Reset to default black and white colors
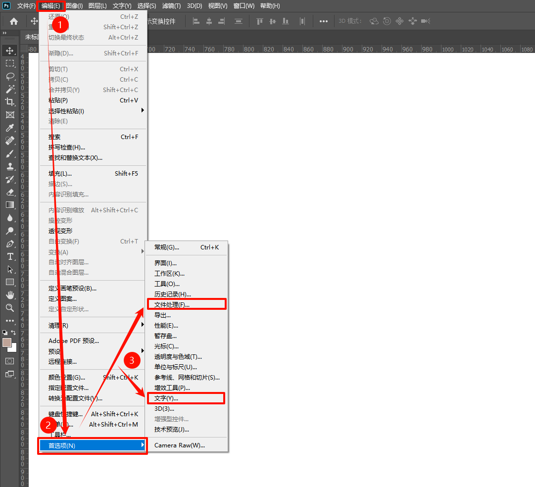 [x=5, y=333]
